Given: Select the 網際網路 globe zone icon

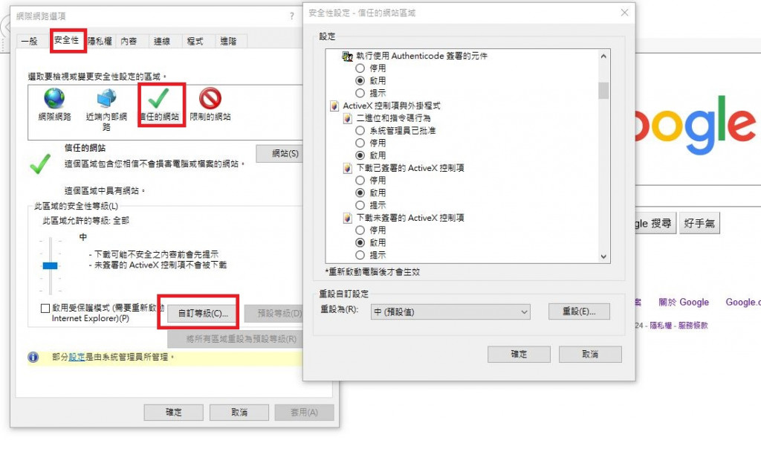Looking at the screenshot, I should [54, 99].
